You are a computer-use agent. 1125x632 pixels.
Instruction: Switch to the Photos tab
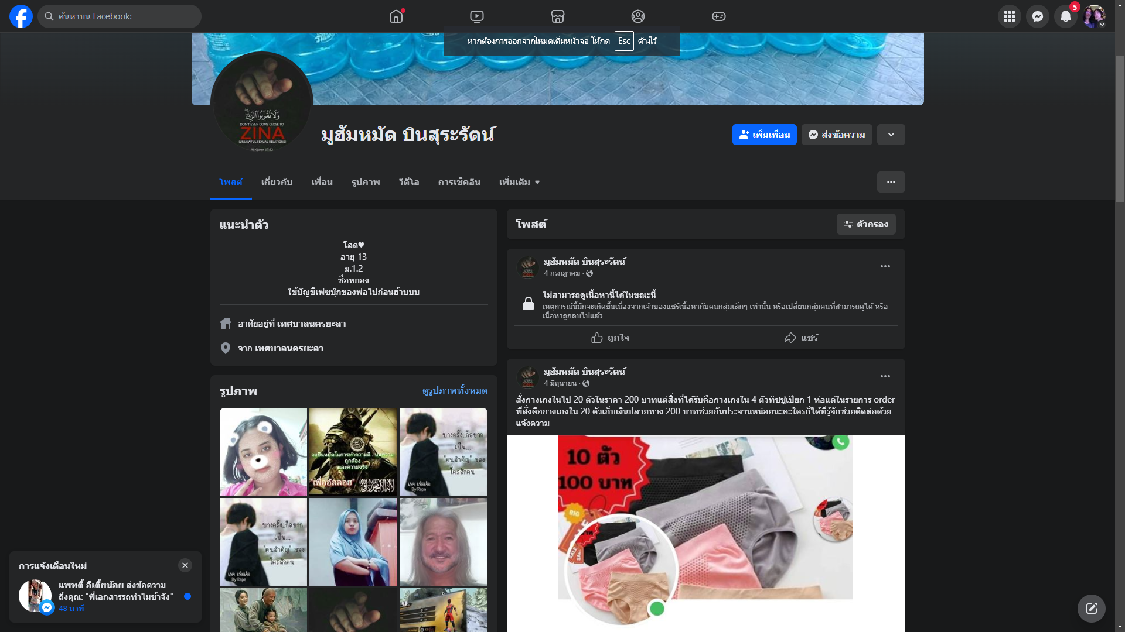point(366,182)
